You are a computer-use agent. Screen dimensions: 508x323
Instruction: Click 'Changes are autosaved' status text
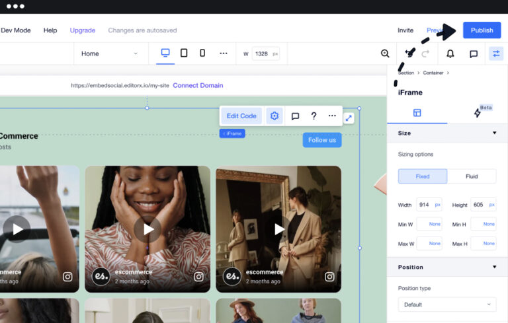pos(142,30)
